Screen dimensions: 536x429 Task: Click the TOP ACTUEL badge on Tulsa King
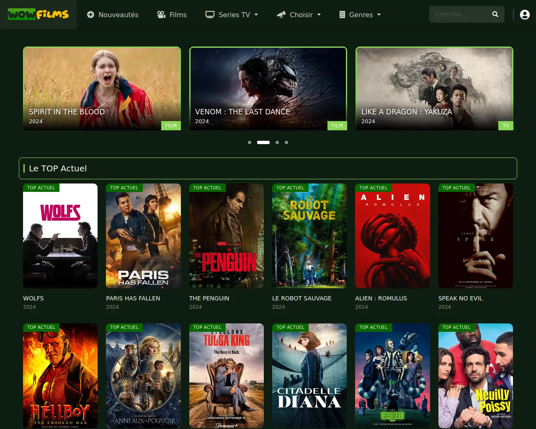point(207,327)
